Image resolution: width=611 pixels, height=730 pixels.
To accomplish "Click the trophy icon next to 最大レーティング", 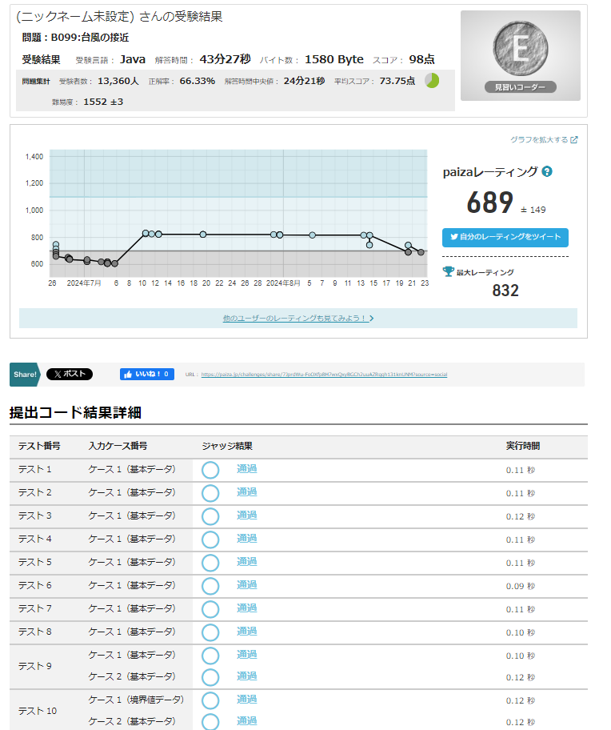I will point(448,271).
